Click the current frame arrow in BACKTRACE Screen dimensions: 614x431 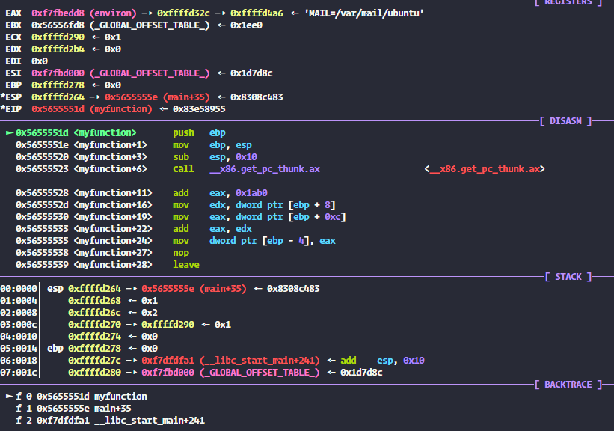point(10,397)
